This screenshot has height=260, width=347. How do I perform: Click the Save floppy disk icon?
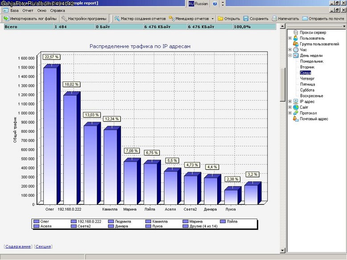coord(246,19)
